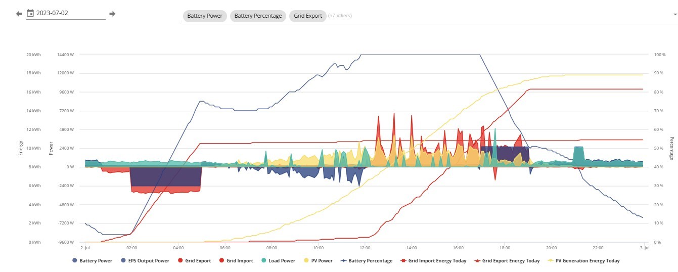Click the '2. Jul' axis label
The width and height of the screenshot is (678, 272).
click(85, 248)
